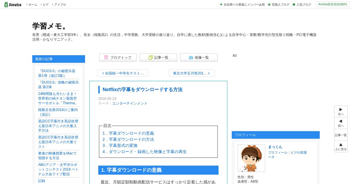Open ペタ link

271,157
